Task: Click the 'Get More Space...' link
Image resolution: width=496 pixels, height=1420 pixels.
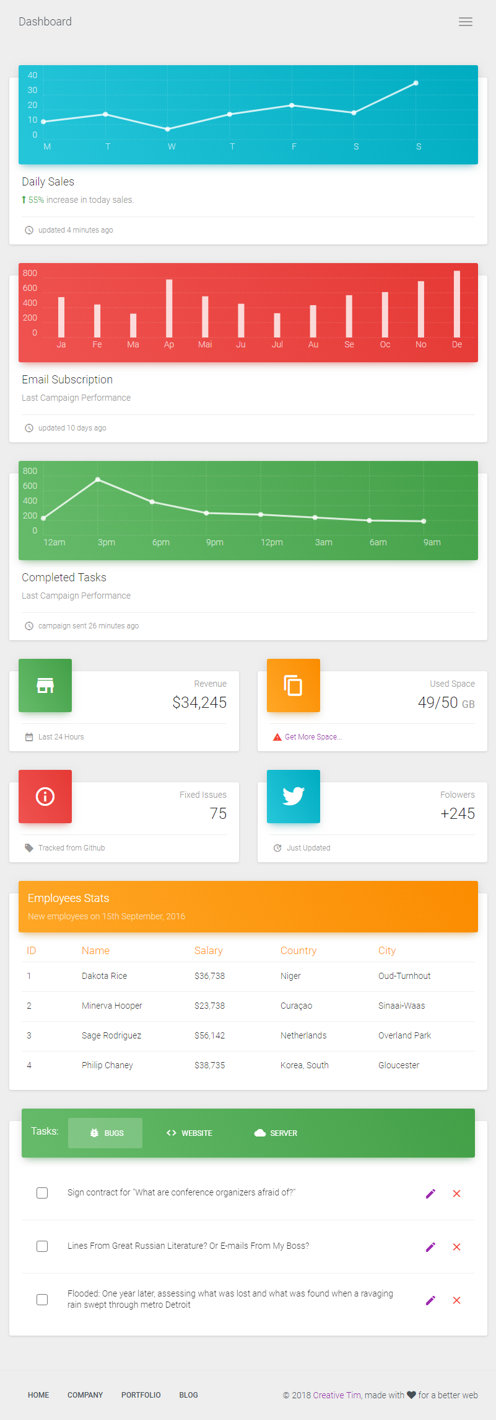Action: (x=313, y=737)
